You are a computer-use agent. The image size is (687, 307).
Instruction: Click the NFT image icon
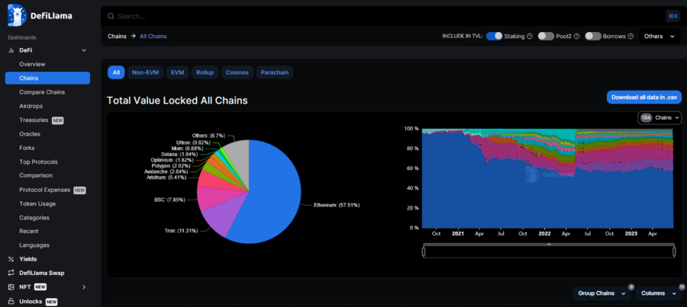pyautogui.click(x=11, y=287)
